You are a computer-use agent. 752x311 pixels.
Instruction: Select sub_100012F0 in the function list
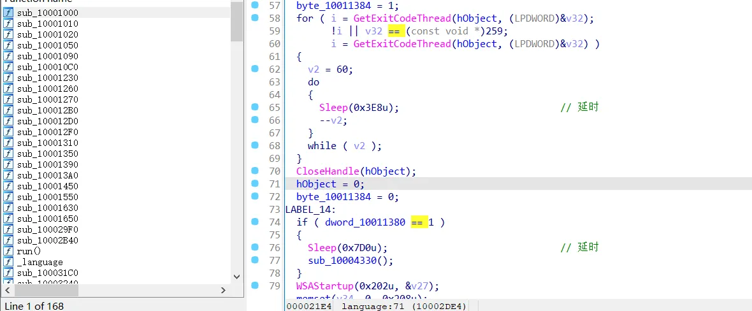coord(48,132)
